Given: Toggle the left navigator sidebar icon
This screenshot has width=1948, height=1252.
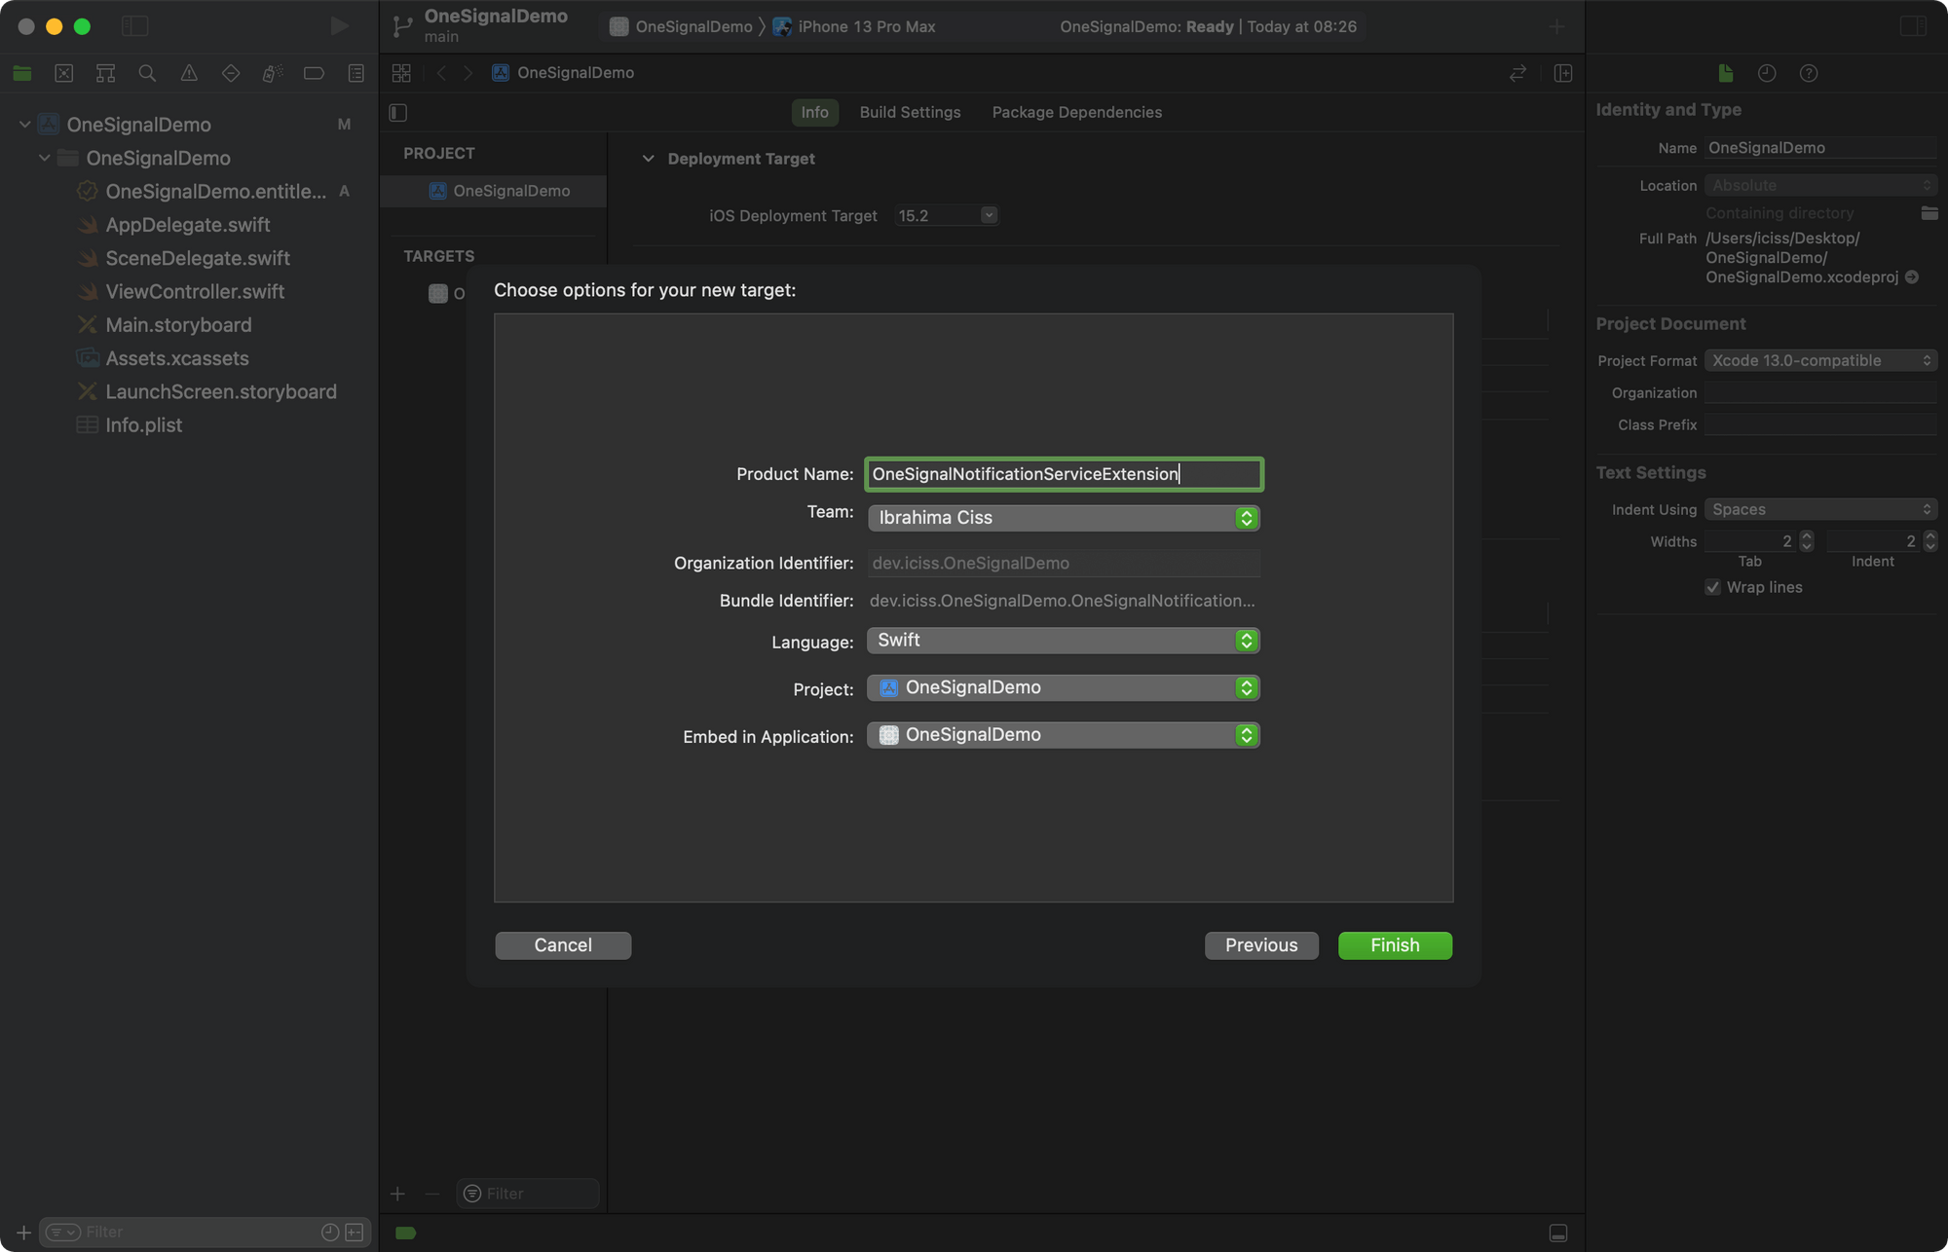Looking at the screenshot, I should click(x=134, y=26).
